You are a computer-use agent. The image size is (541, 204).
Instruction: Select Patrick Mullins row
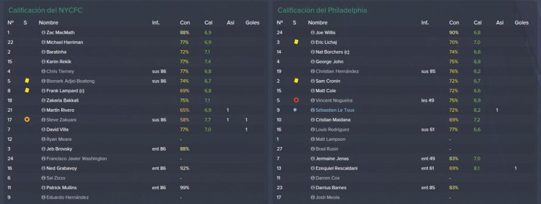tap(135, 188)
